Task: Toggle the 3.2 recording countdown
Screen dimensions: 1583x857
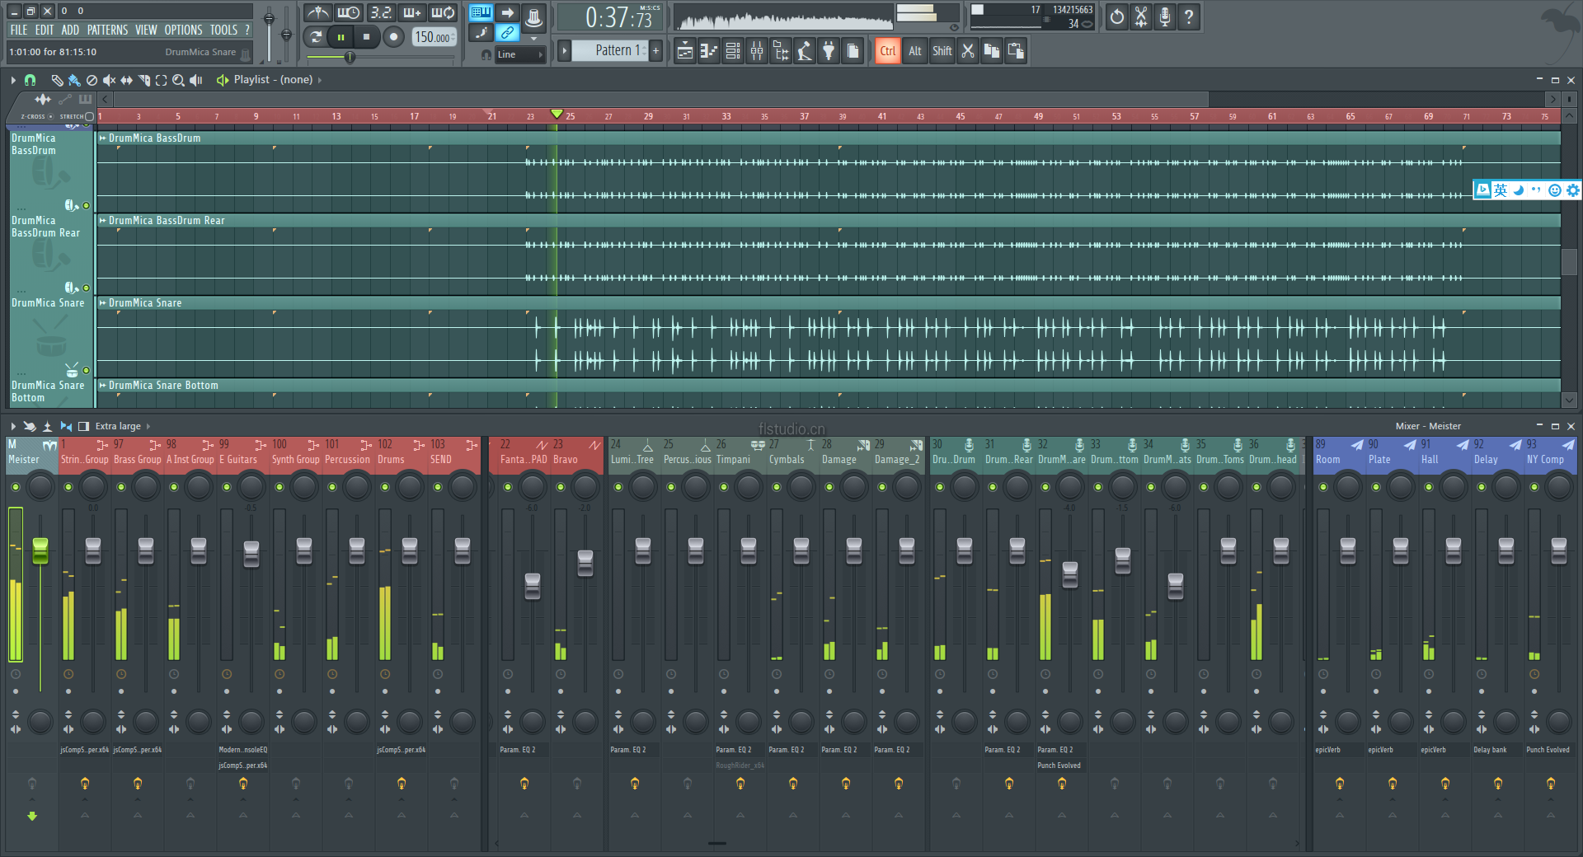Action: (x=380, y=13)
